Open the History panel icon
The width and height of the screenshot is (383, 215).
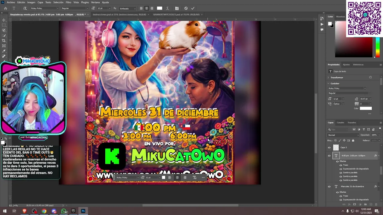pyautogui.click(x=322, y=19)
